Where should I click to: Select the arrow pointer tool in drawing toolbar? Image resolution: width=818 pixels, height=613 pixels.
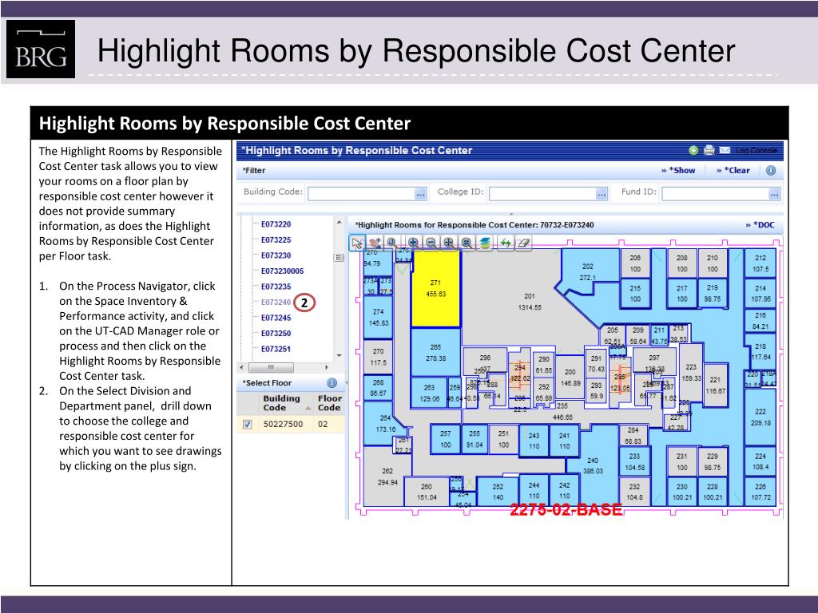tap(357, 243)
